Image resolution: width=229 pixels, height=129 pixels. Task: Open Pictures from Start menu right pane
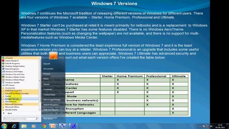47,74
